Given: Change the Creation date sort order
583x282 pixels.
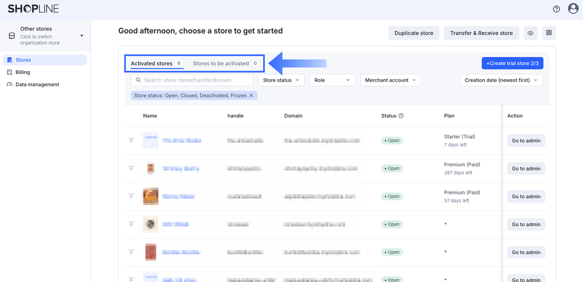Looking at the screenshot, I should pos(501,80).
